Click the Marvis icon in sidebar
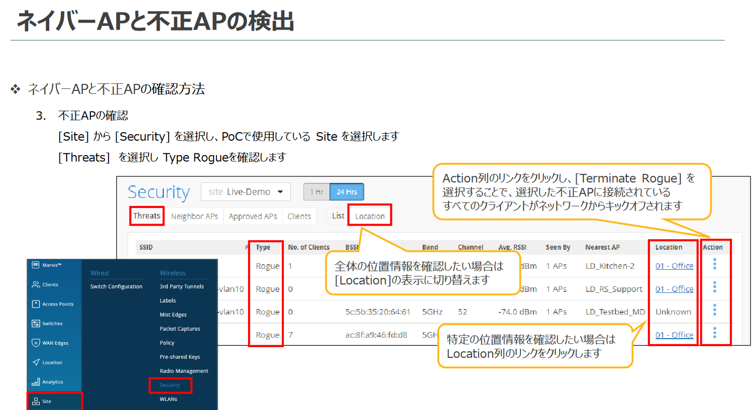 pos(36,265)
